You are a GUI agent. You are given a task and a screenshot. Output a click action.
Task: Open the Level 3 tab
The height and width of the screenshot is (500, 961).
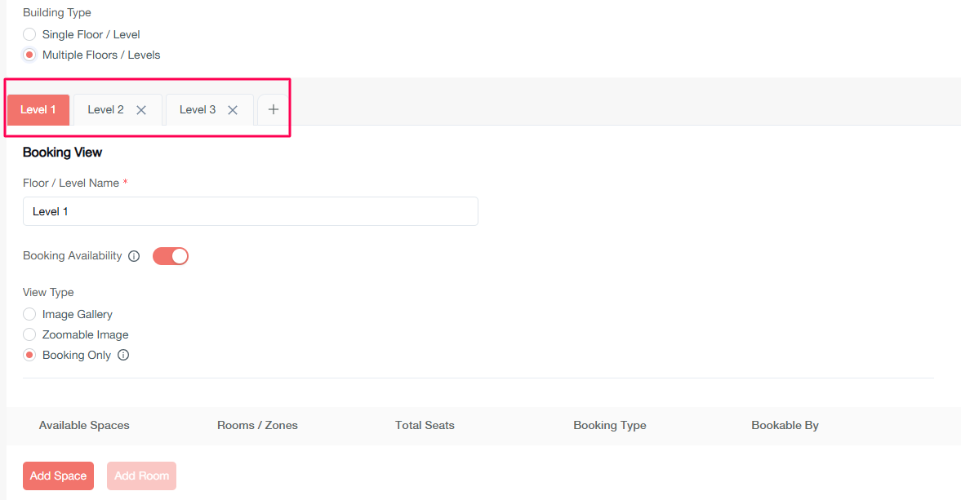198,110
